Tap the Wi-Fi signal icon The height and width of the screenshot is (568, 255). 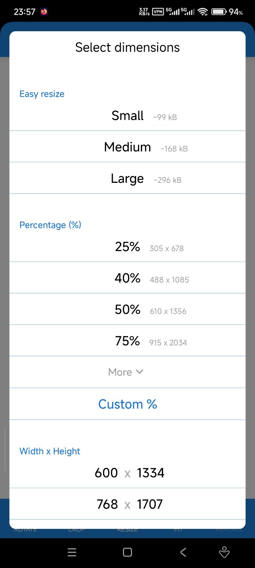tap(203, 12)
